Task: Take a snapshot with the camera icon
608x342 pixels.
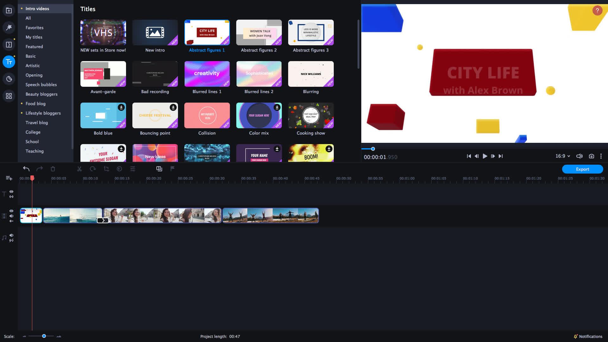Action: [591, 156]
